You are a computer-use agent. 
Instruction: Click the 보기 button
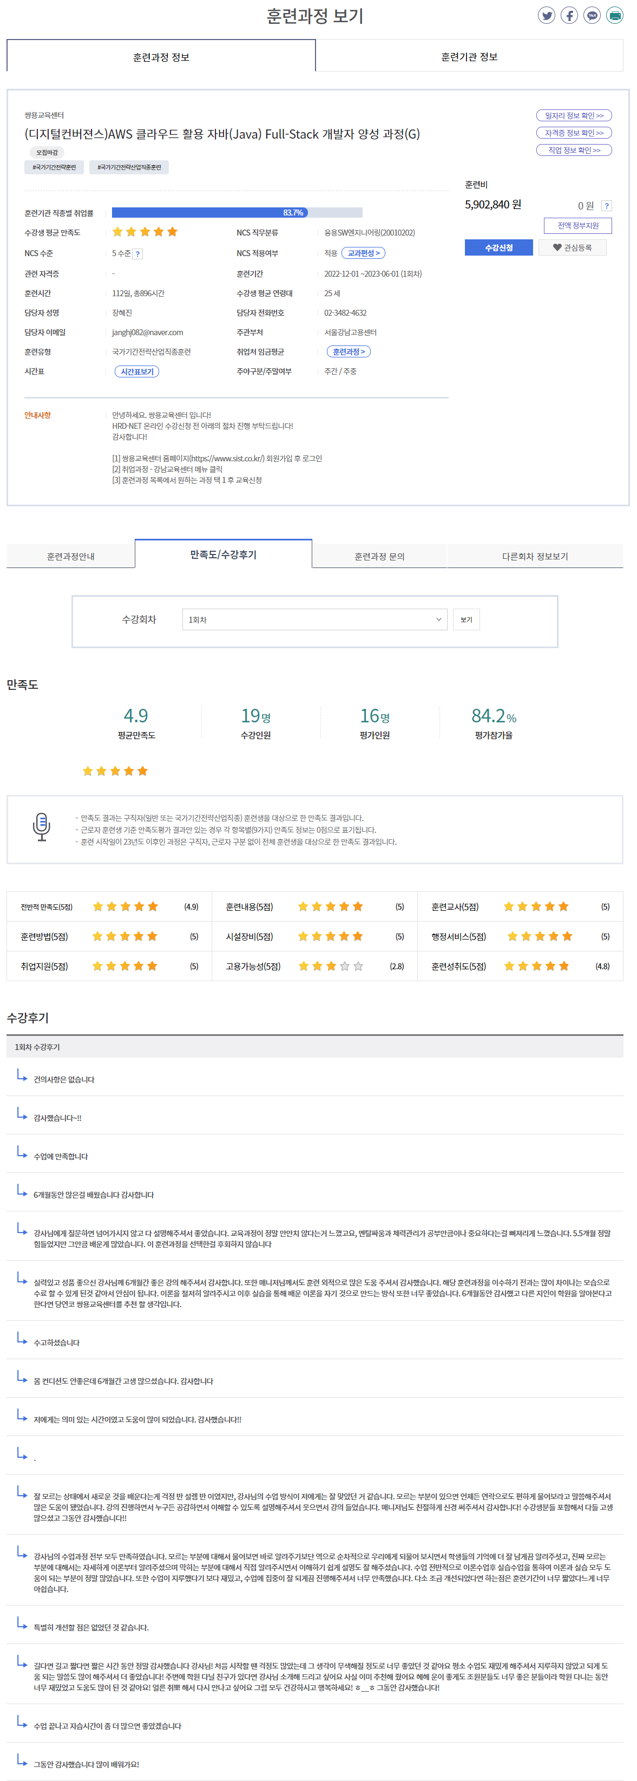click(467, 619)
